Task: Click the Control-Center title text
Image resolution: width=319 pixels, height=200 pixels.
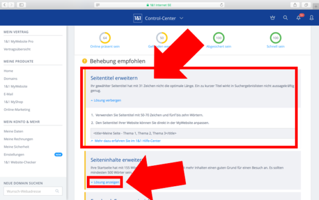Action: 160,18
